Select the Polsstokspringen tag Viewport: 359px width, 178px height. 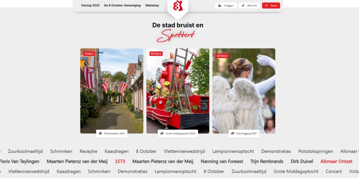316,151
